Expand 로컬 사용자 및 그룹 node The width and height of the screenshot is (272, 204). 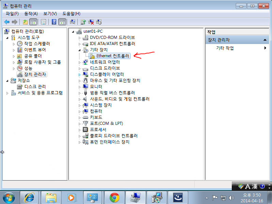click(x=14, y=62)
